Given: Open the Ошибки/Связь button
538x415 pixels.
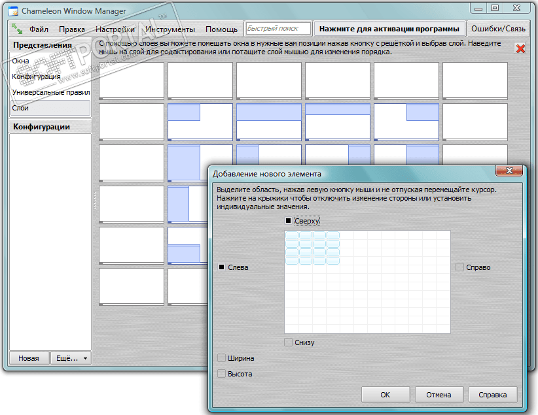Looking at the screenshot, I should [x=498, y=29].
